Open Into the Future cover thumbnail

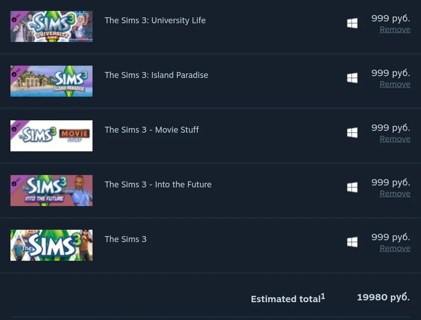coord(51,191)
